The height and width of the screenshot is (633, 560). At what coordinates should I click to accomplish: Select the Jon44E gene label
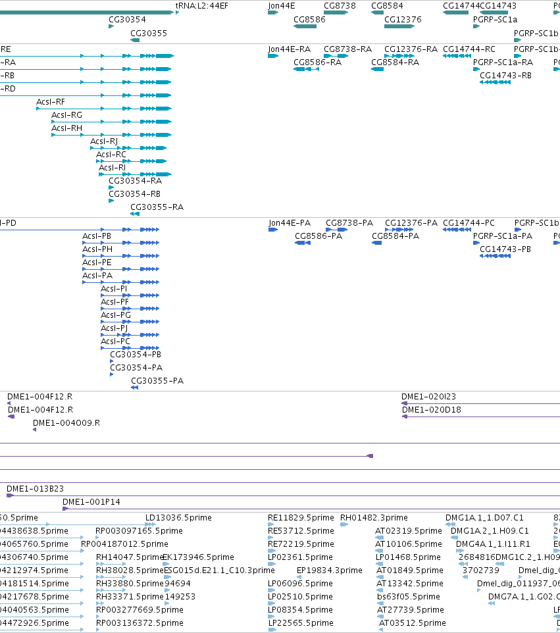pyautogui.click(x=282, y=6)
